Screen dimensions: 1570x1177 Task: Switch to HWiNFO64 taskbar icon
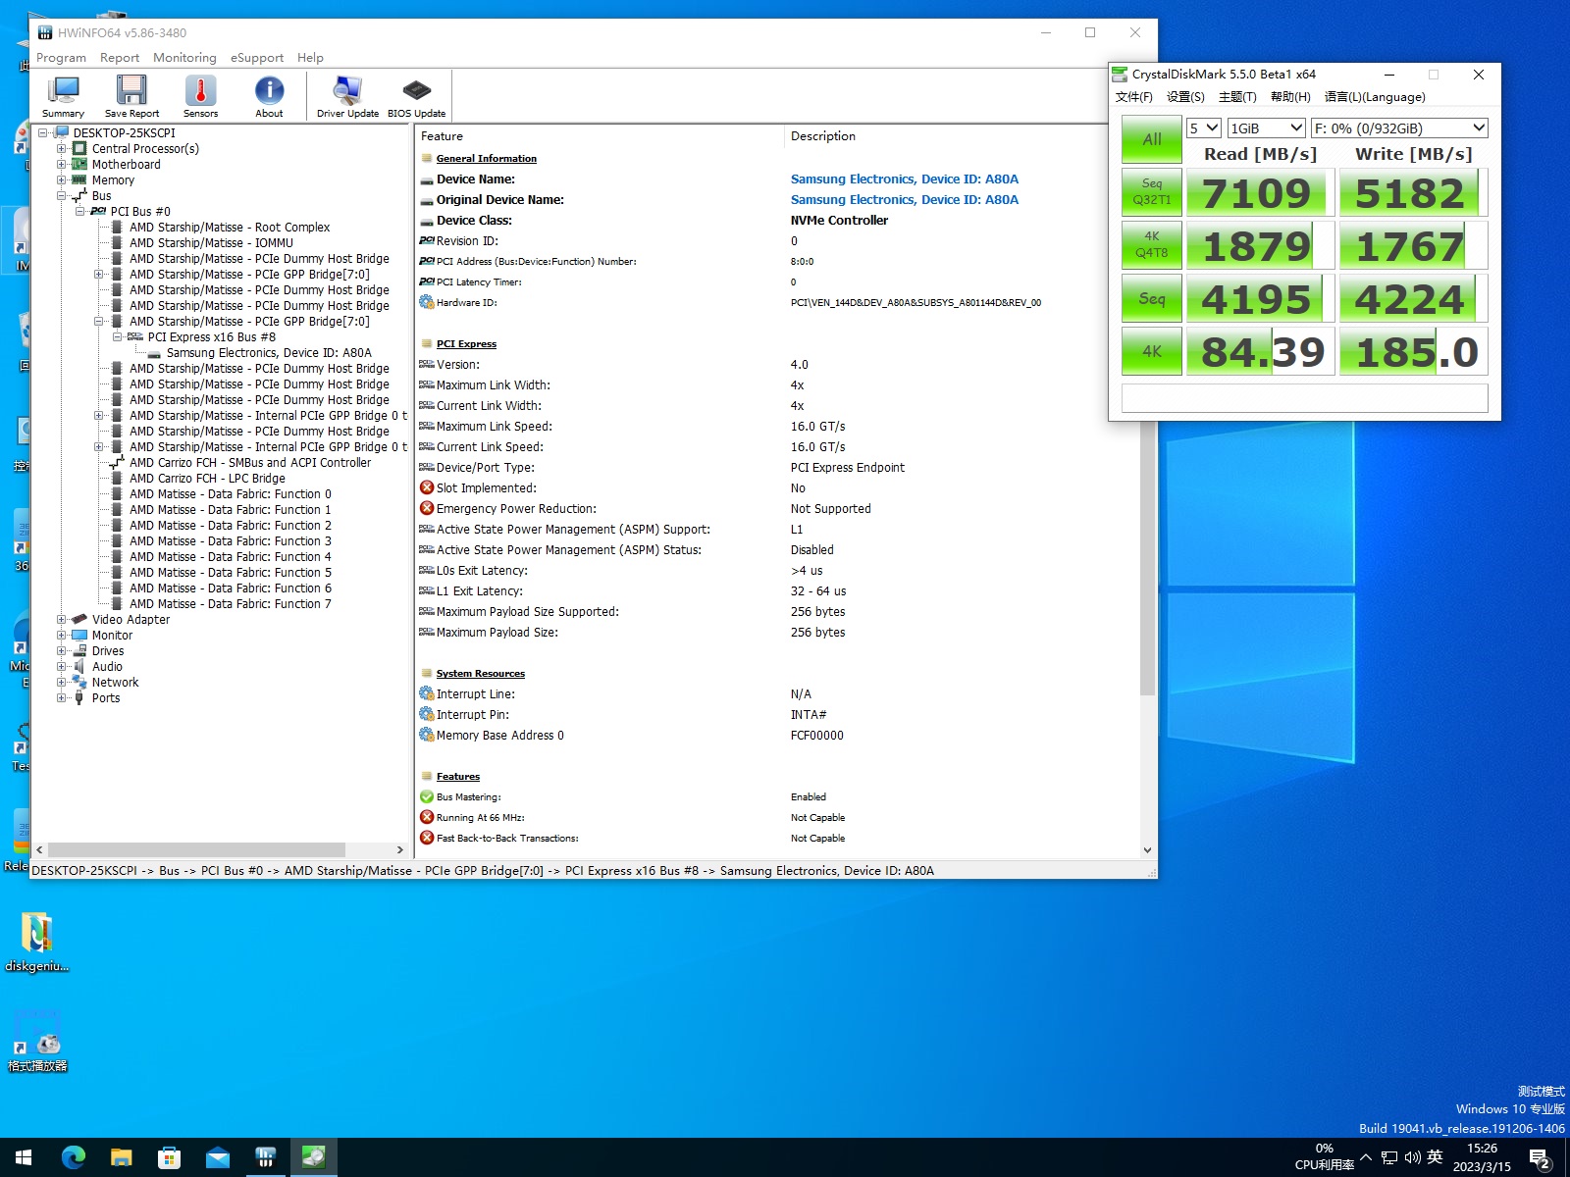[265, 1158]
